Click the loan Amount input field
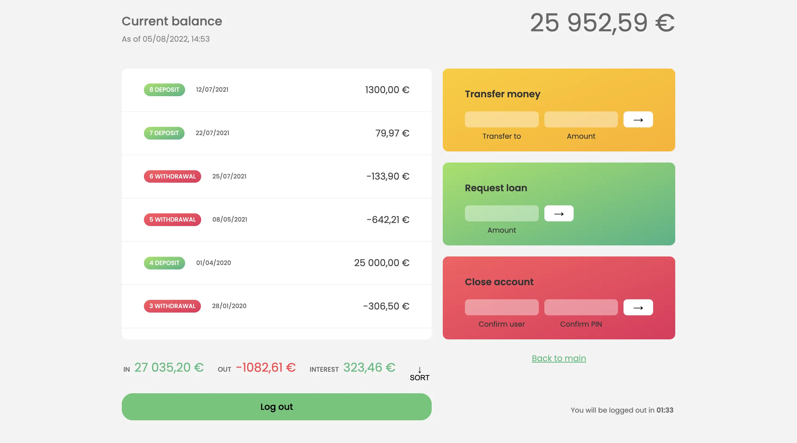Screen dimensions: 797x443 [x=501, y=213]
